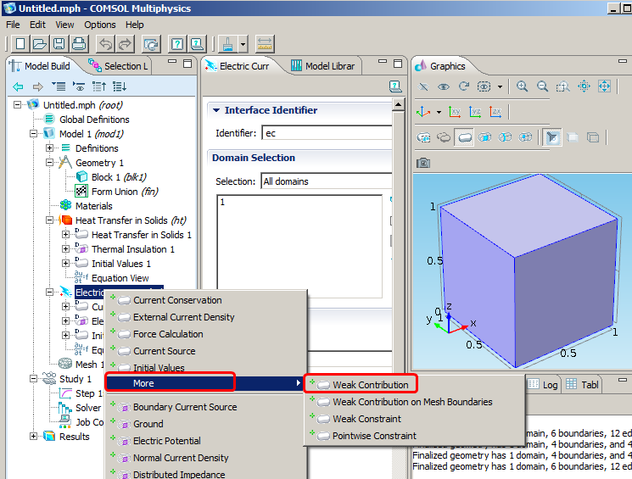Click the Print icon in main toolbar
This screenshot has height=479, width=632.
point(78,43)
